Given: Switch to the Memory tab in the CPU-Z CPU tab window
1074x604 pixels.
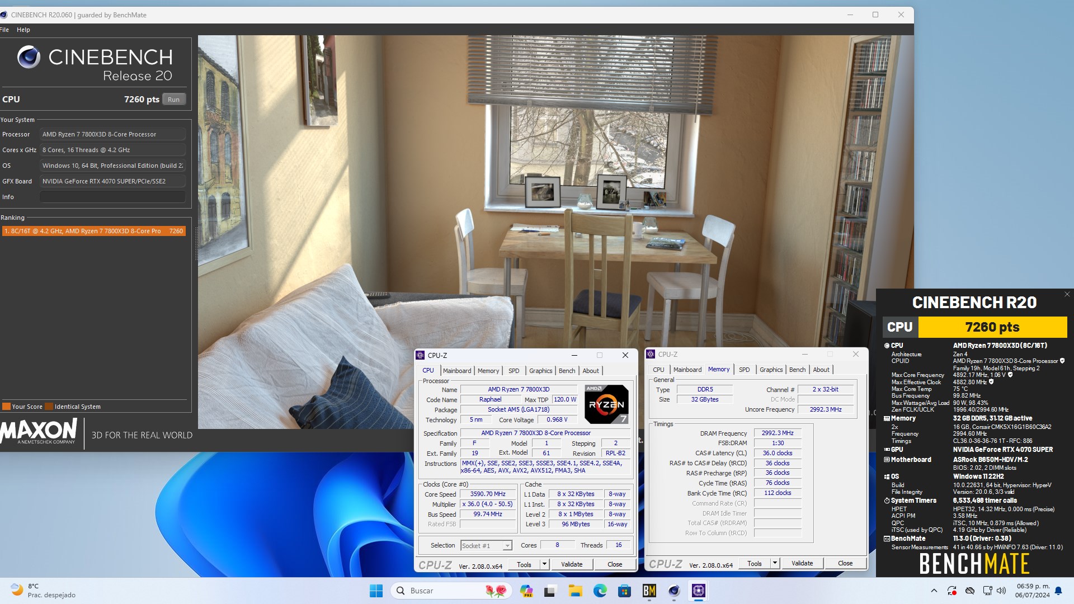Looking at the screenshot, I should 488,371.
